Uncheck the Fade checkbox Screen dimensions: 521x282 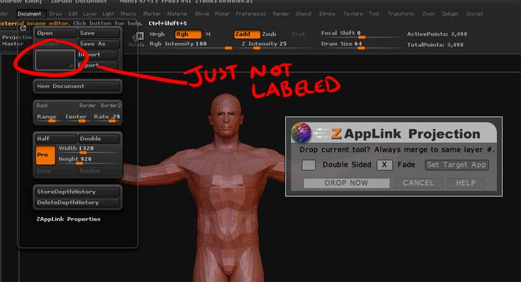384,165
